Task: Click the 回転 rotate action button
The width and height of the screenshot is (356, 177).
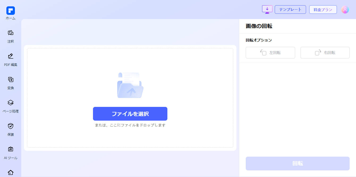Action: click(x=298, y=164)
